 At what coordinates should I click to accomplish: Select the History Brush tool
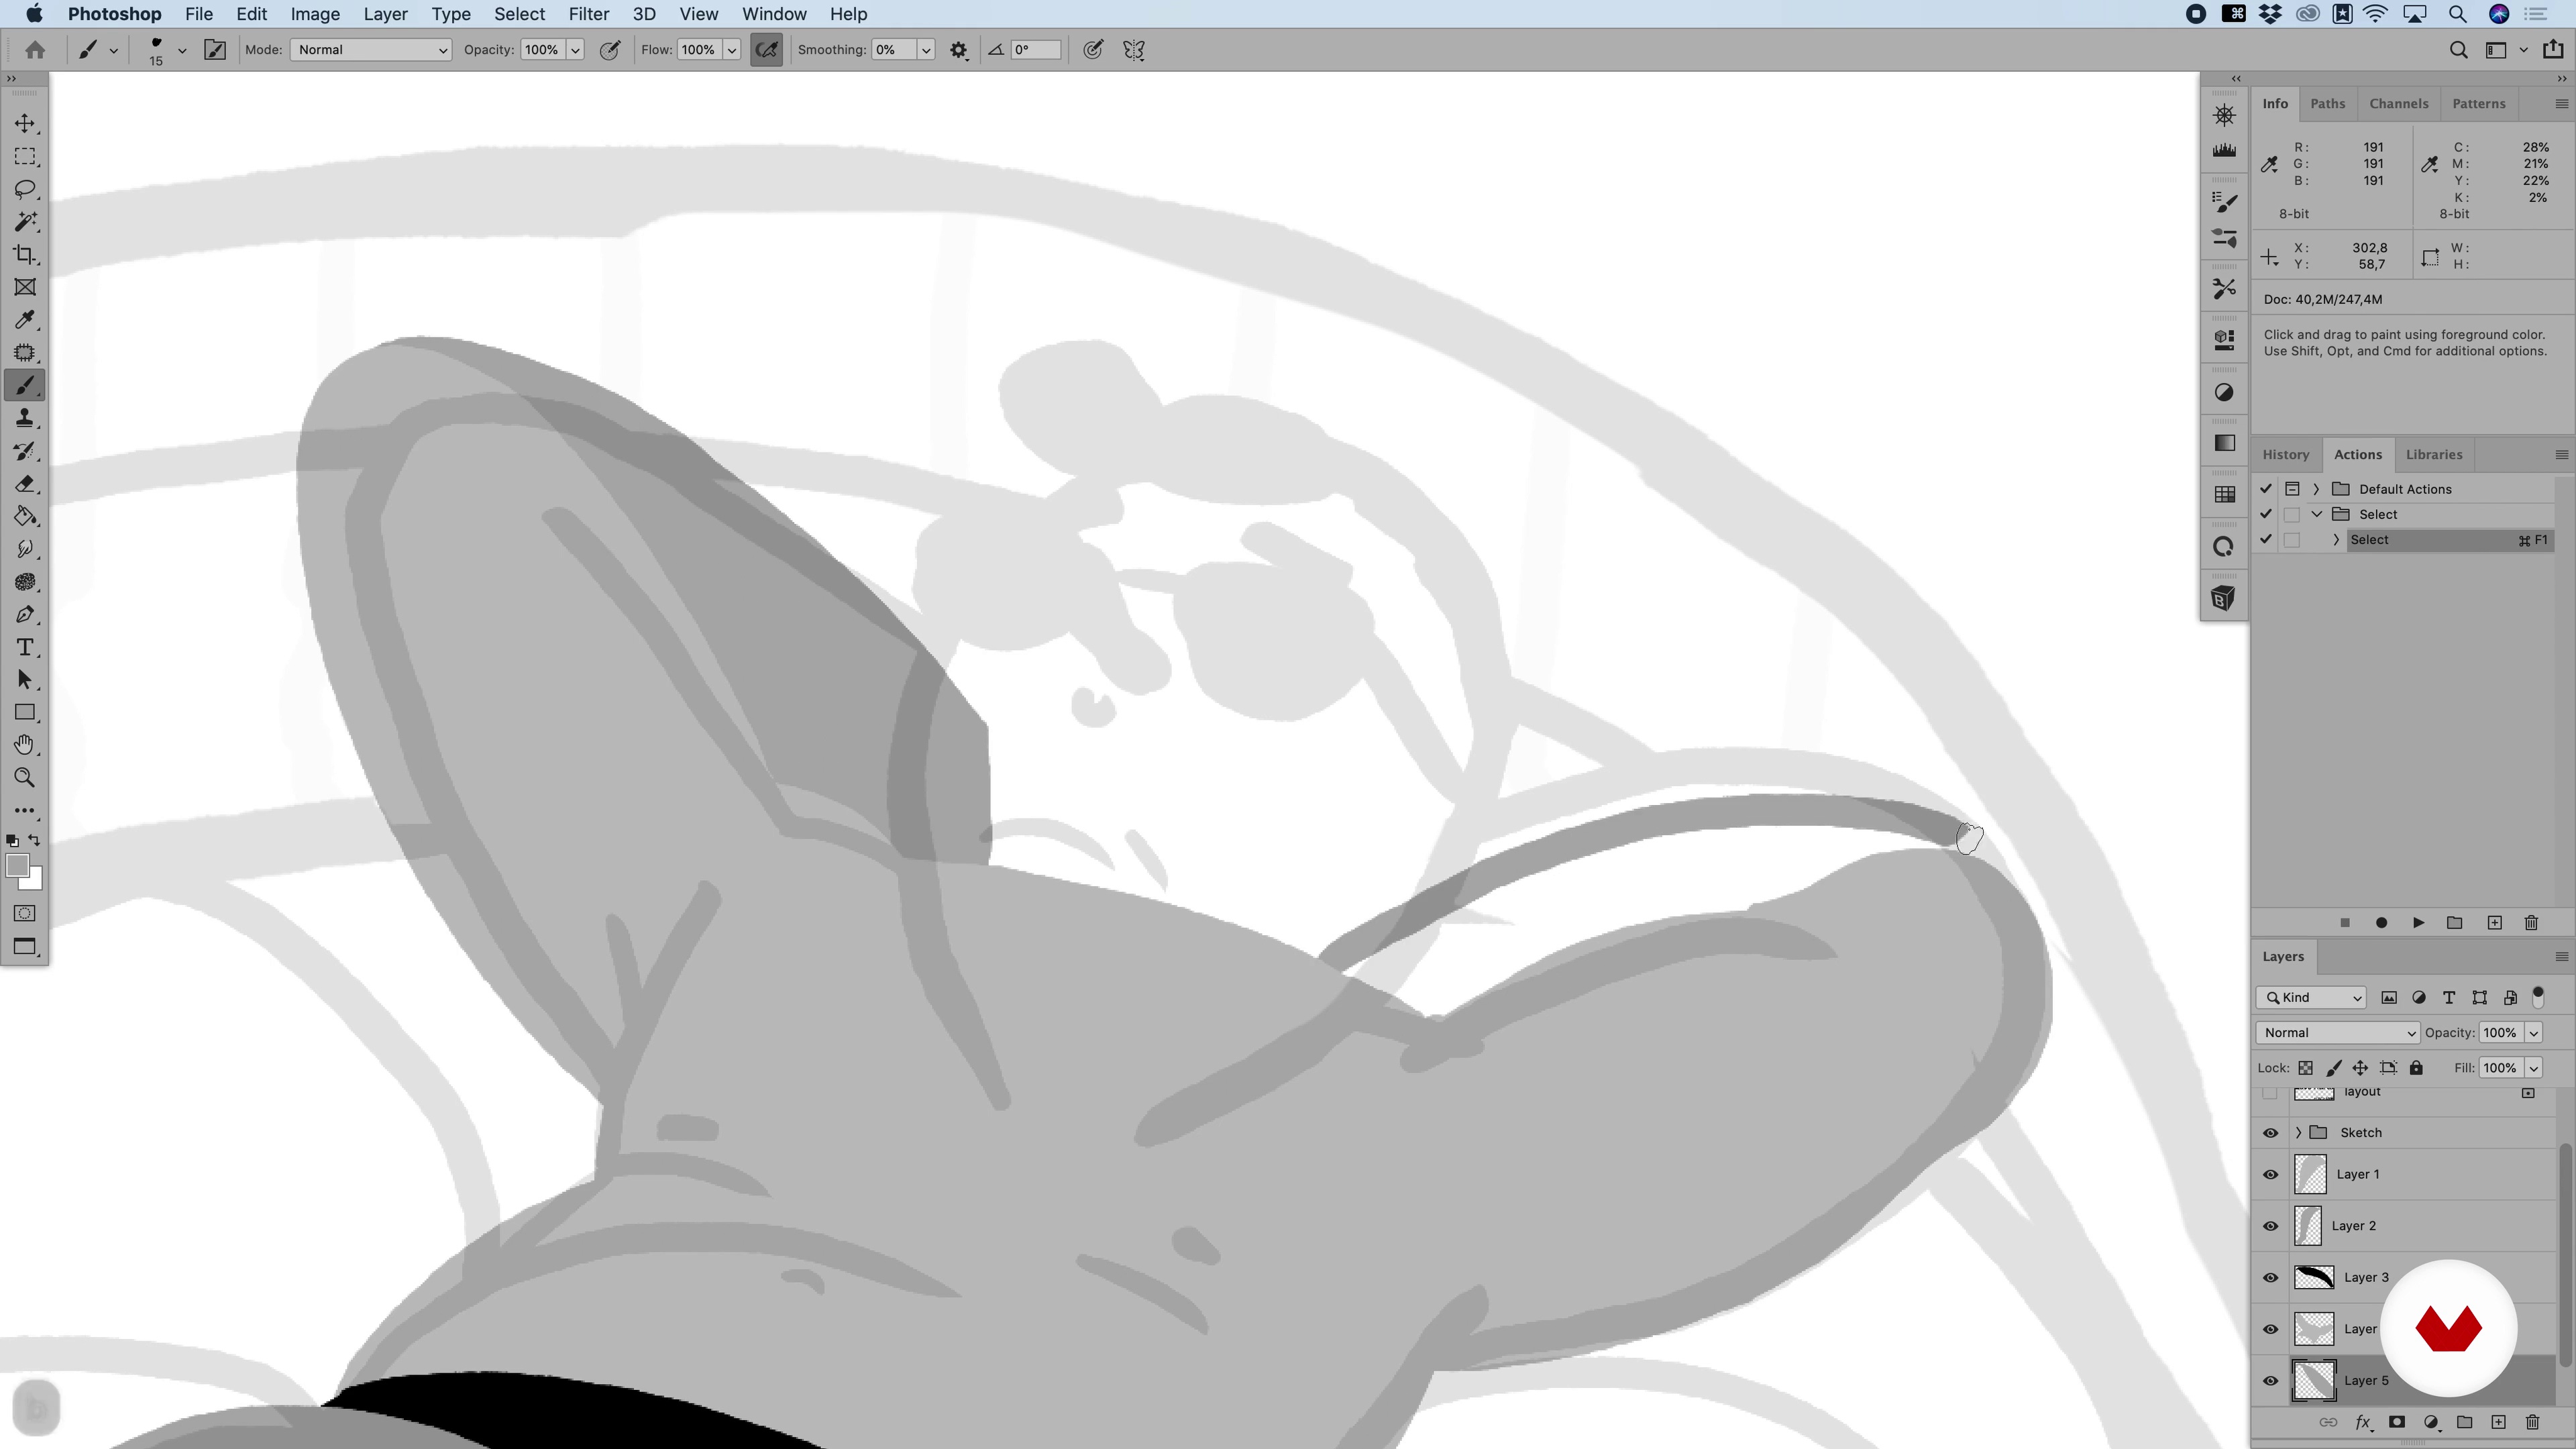click(25, 451)
